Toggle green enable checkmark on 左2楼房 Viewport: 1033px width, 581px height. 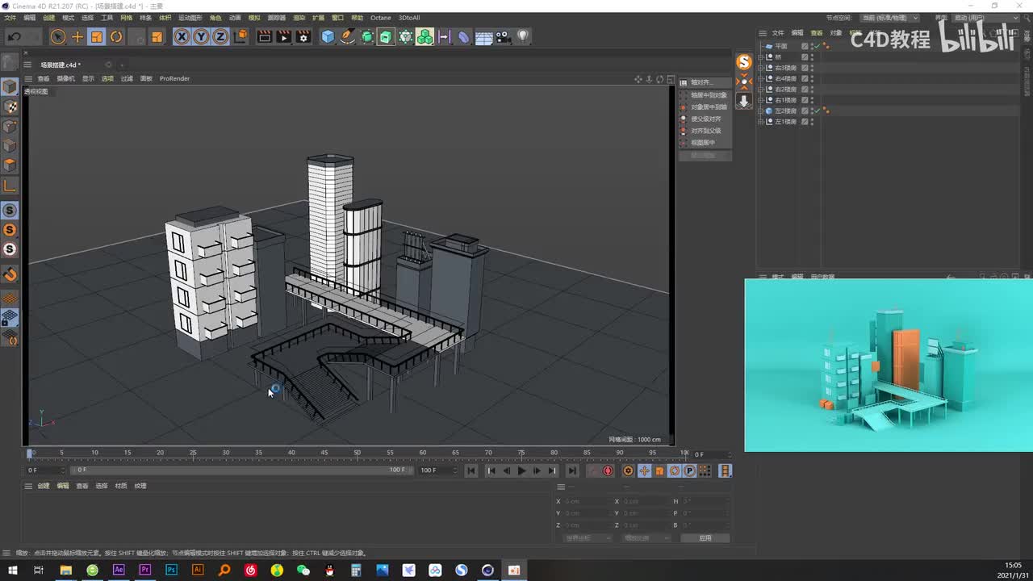click(818, 111)
